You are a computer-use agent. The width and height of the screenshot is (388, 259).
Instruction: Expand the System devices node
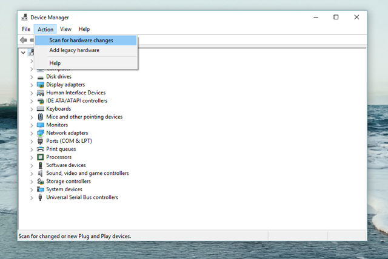click(32, 189)
